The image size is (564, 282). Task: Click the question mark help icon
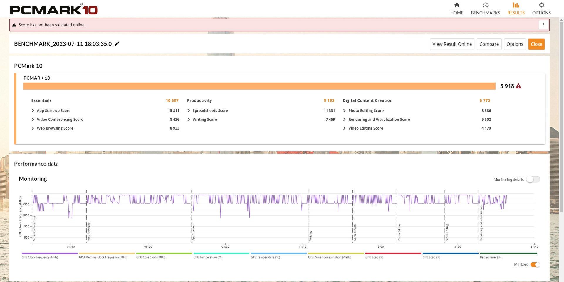click(543, 25)
